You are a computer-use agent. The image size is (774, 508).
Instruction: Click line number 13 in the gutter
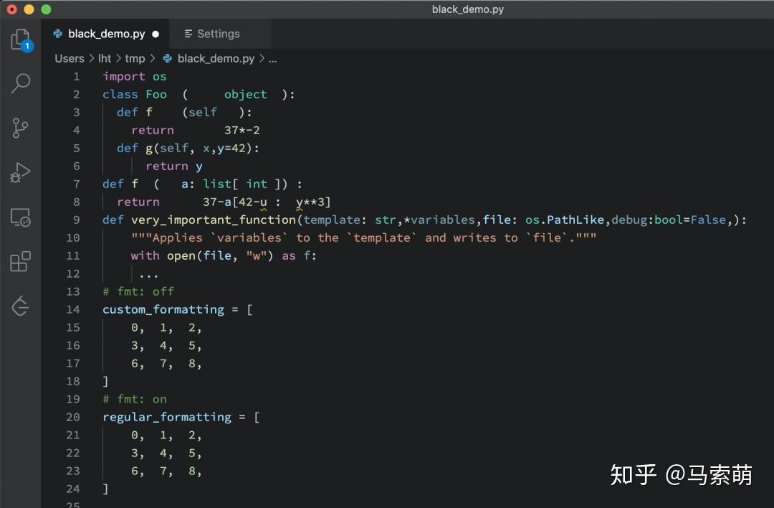tap(73, 291)
